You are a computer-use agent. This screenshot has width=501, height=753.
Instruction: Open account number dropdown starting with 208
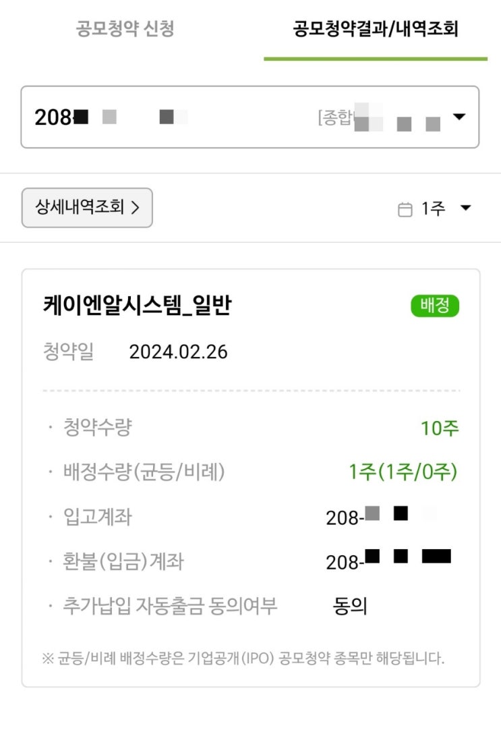point(249,117)
